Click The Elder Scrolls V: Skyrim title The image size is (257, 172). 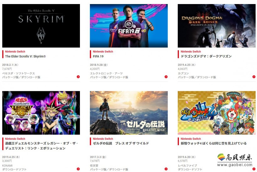tap(25, 56)
